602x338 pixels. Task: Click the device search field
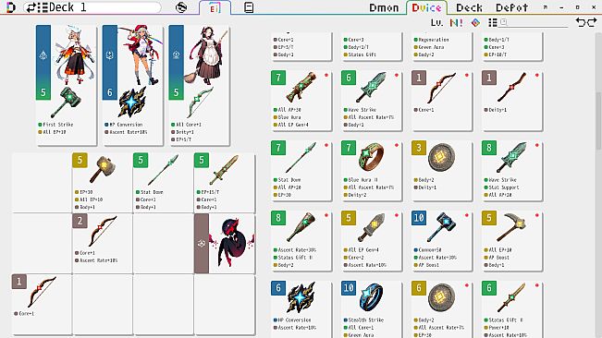click(534, 22)
